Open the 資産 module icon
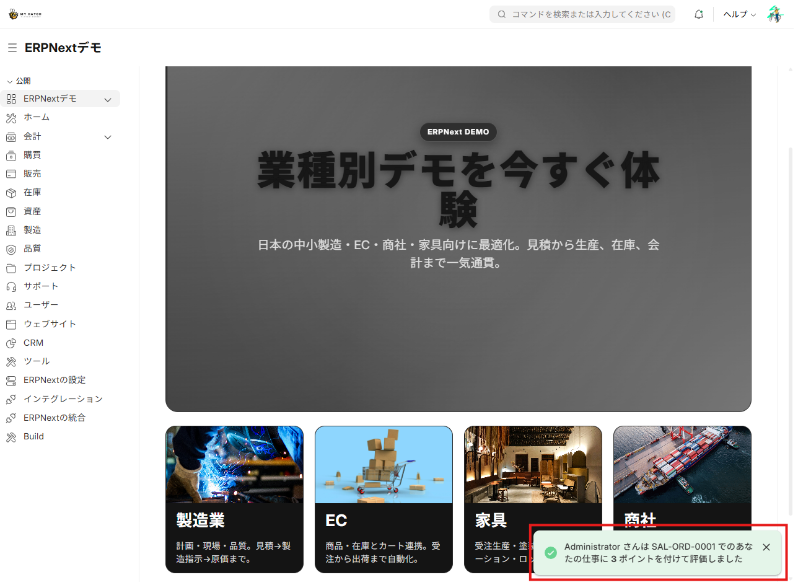Screen dimensions: 798x585 pyautogui.click(x=12, y=211)
